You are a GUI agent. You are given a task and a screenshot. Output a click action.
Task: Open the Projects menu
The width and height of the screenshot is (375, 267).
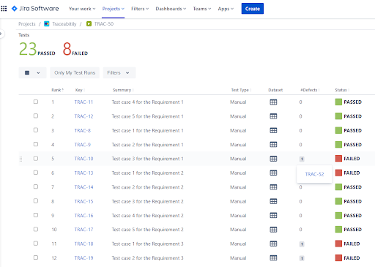point(114,9)
